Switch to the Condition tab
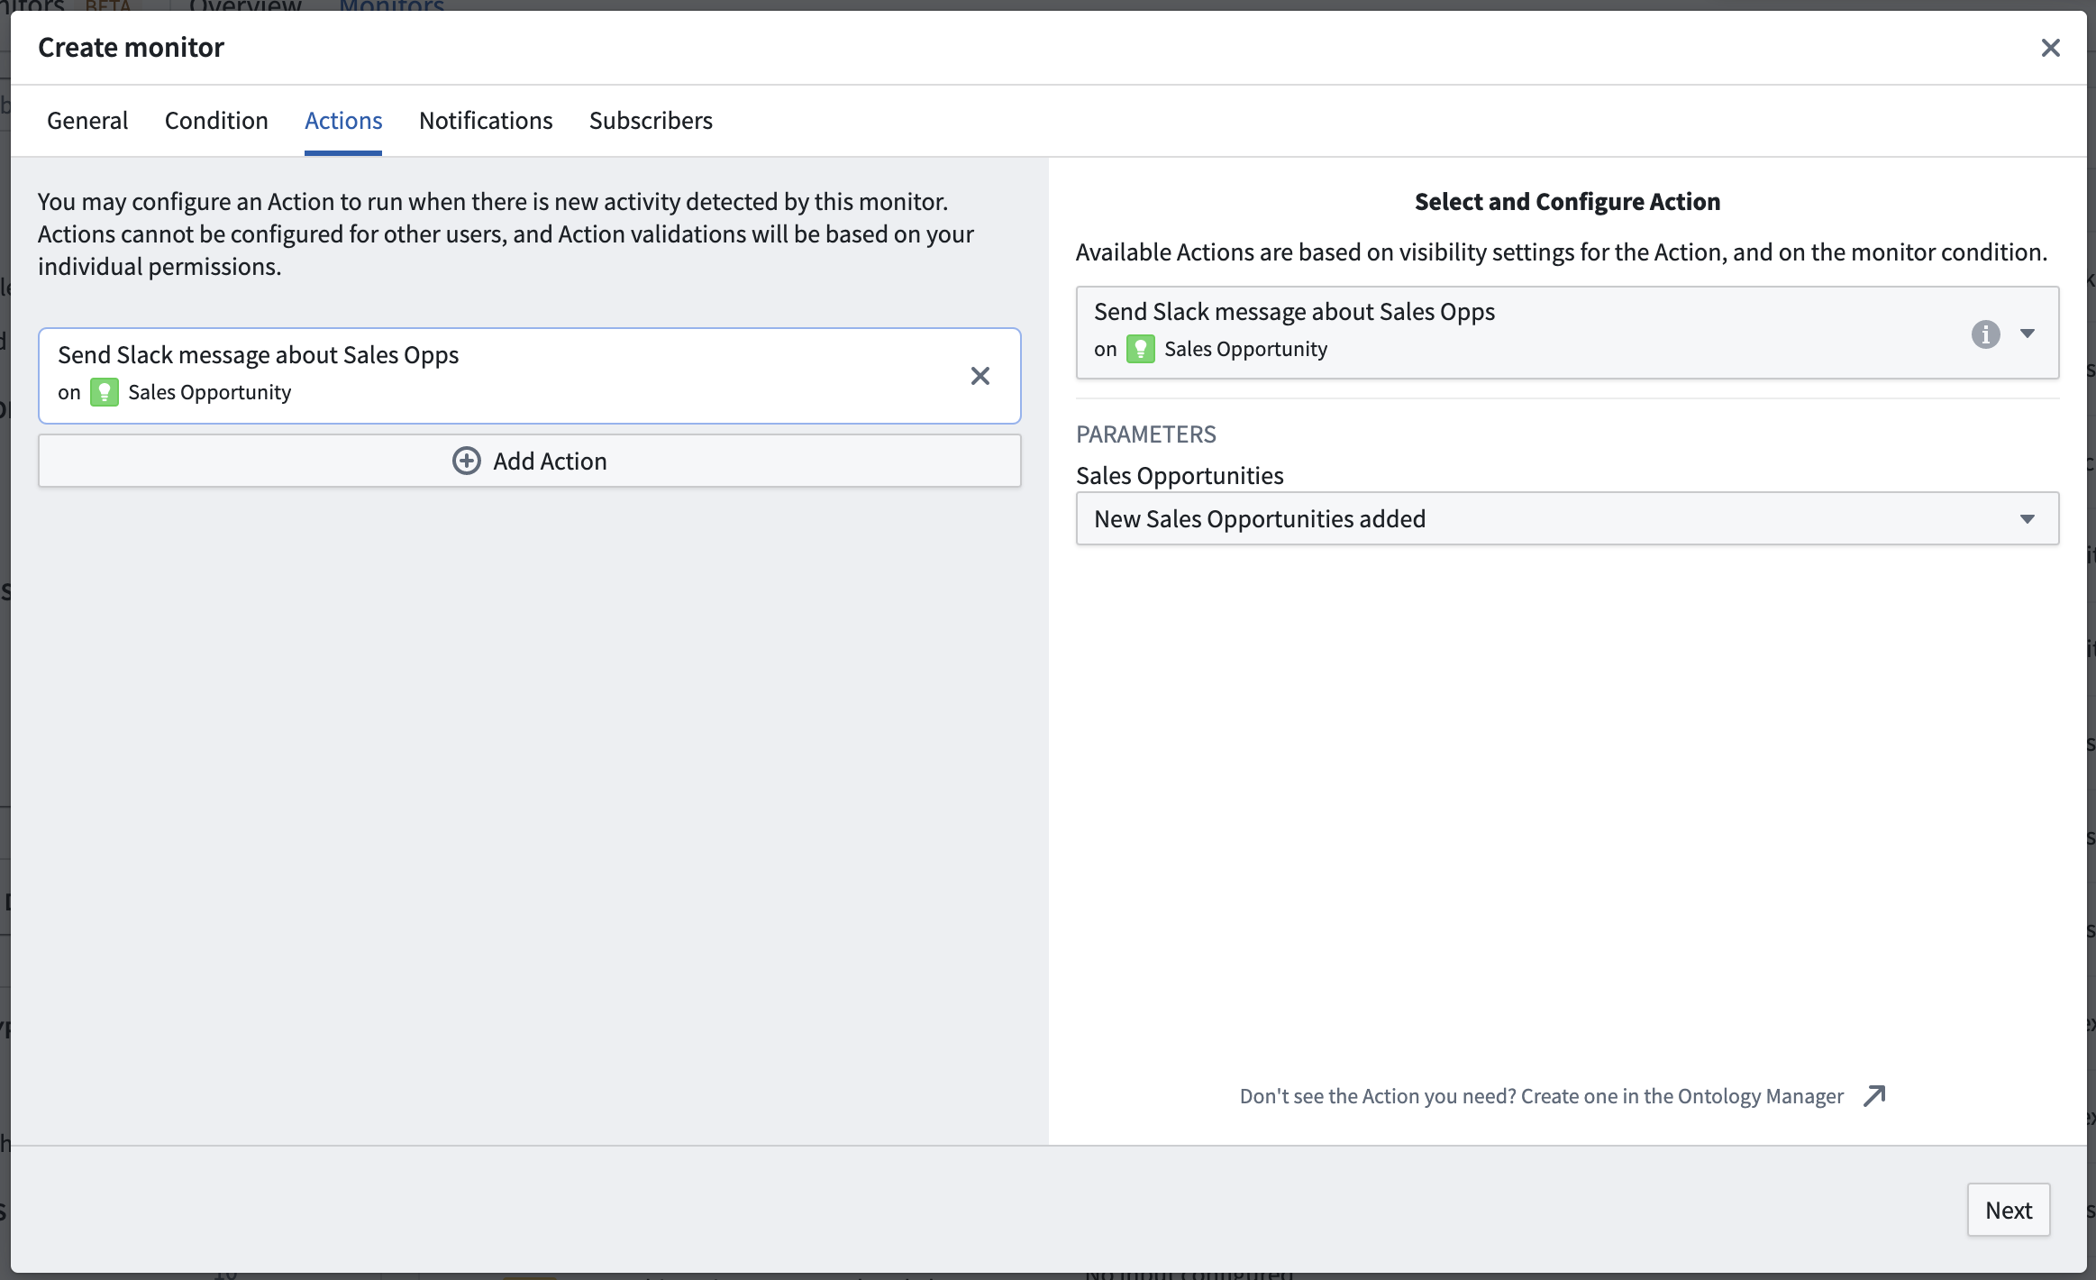This screenshot has height=1280, width=2096. (x=216, y=121)
